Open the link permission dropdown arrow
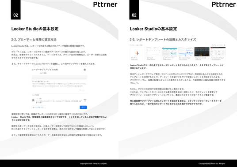The image size is (237, 167). pyautogui.click(x=82, y=100)
